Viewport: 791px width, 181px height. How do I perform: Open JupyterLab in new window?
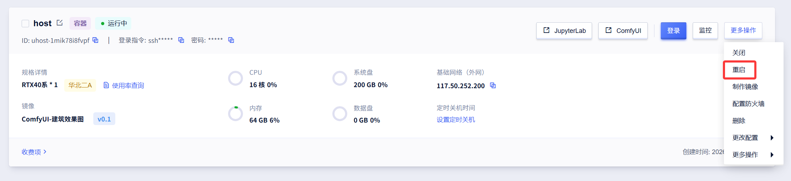564,30
